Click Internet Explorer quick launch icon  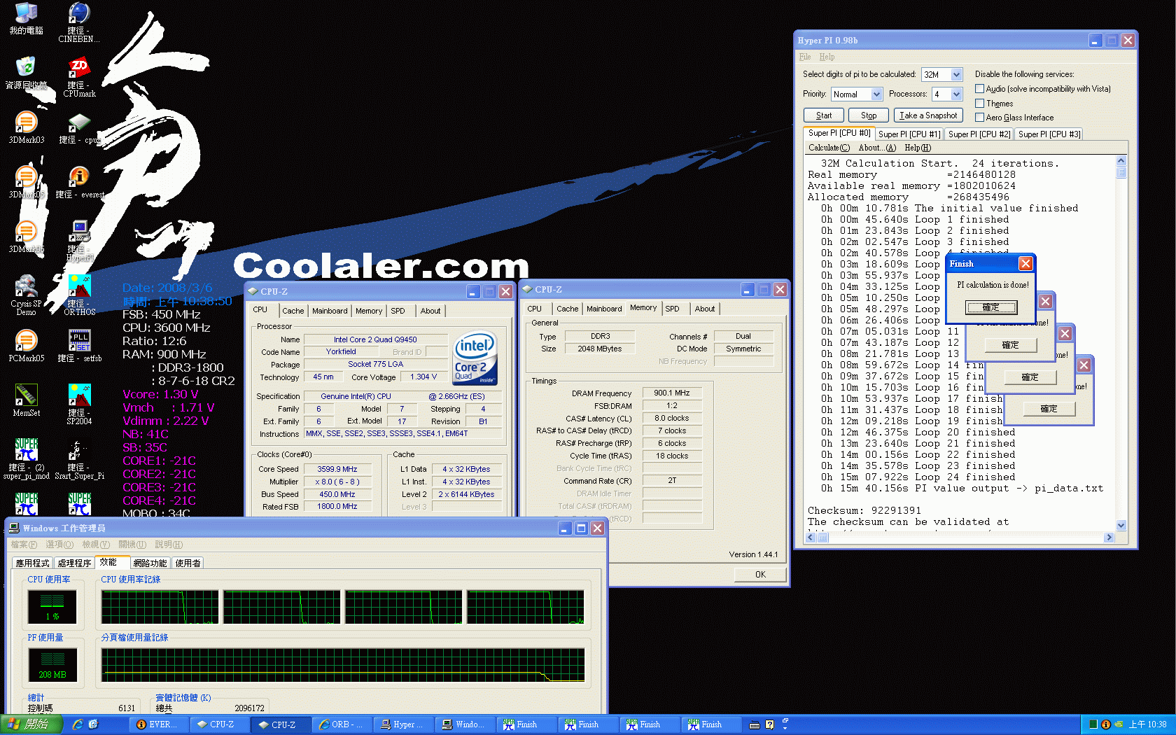click(78, 724)
